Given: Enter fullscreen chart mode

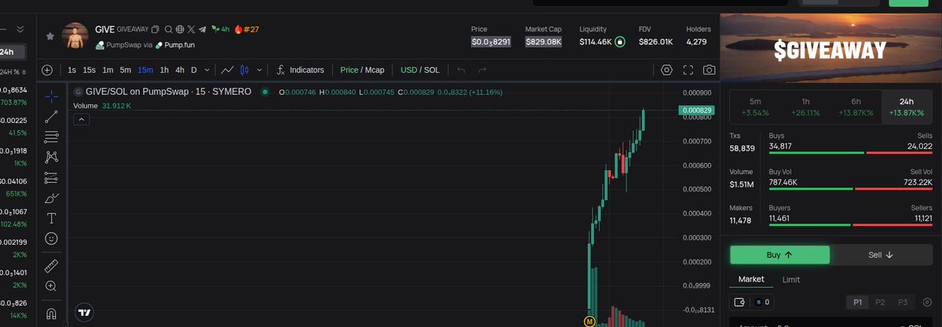Looking at the screenshot, I should (688, 70).
